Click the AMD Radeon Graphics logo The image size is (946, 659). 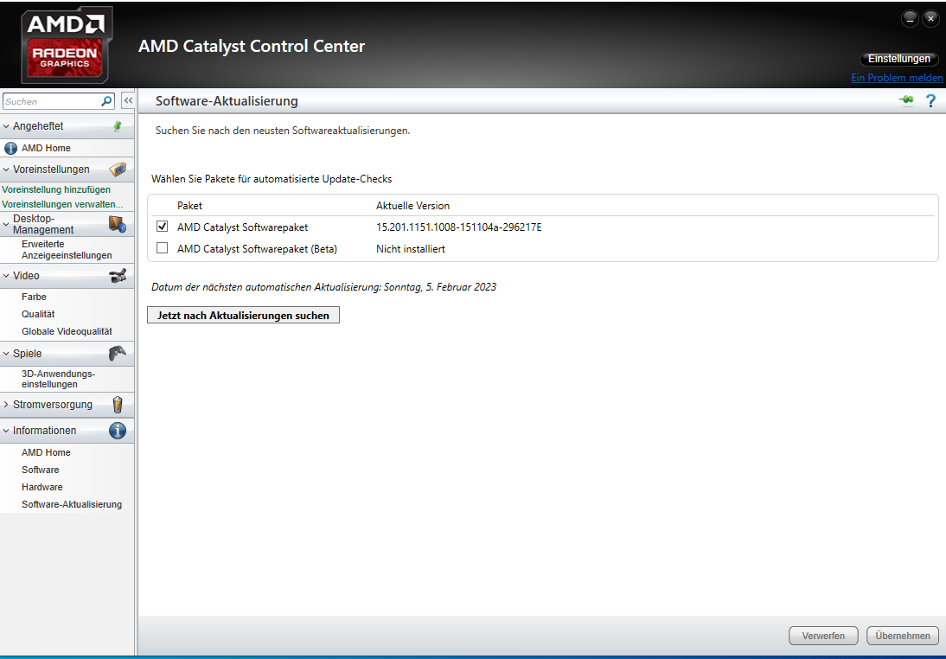click(x=67, y=45)
